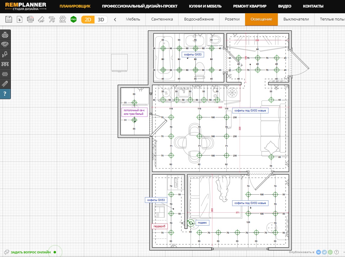Select the track spotlights tool
This screenshot has height=257, width=345.
[x=5, y=64]
